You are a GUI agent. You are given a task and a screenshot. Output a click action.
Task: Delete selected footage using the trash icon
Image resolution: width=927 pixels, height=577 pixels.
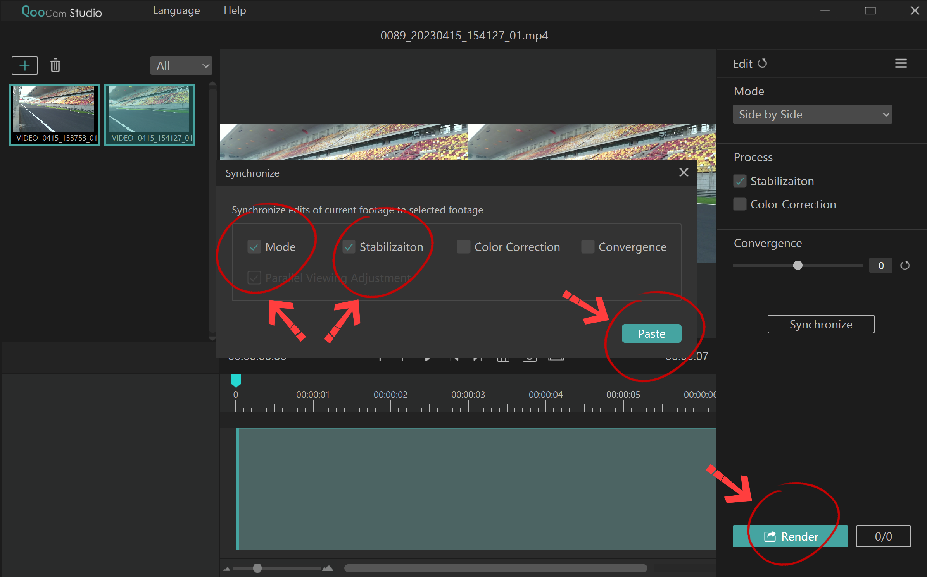click(x=55, y=65)
